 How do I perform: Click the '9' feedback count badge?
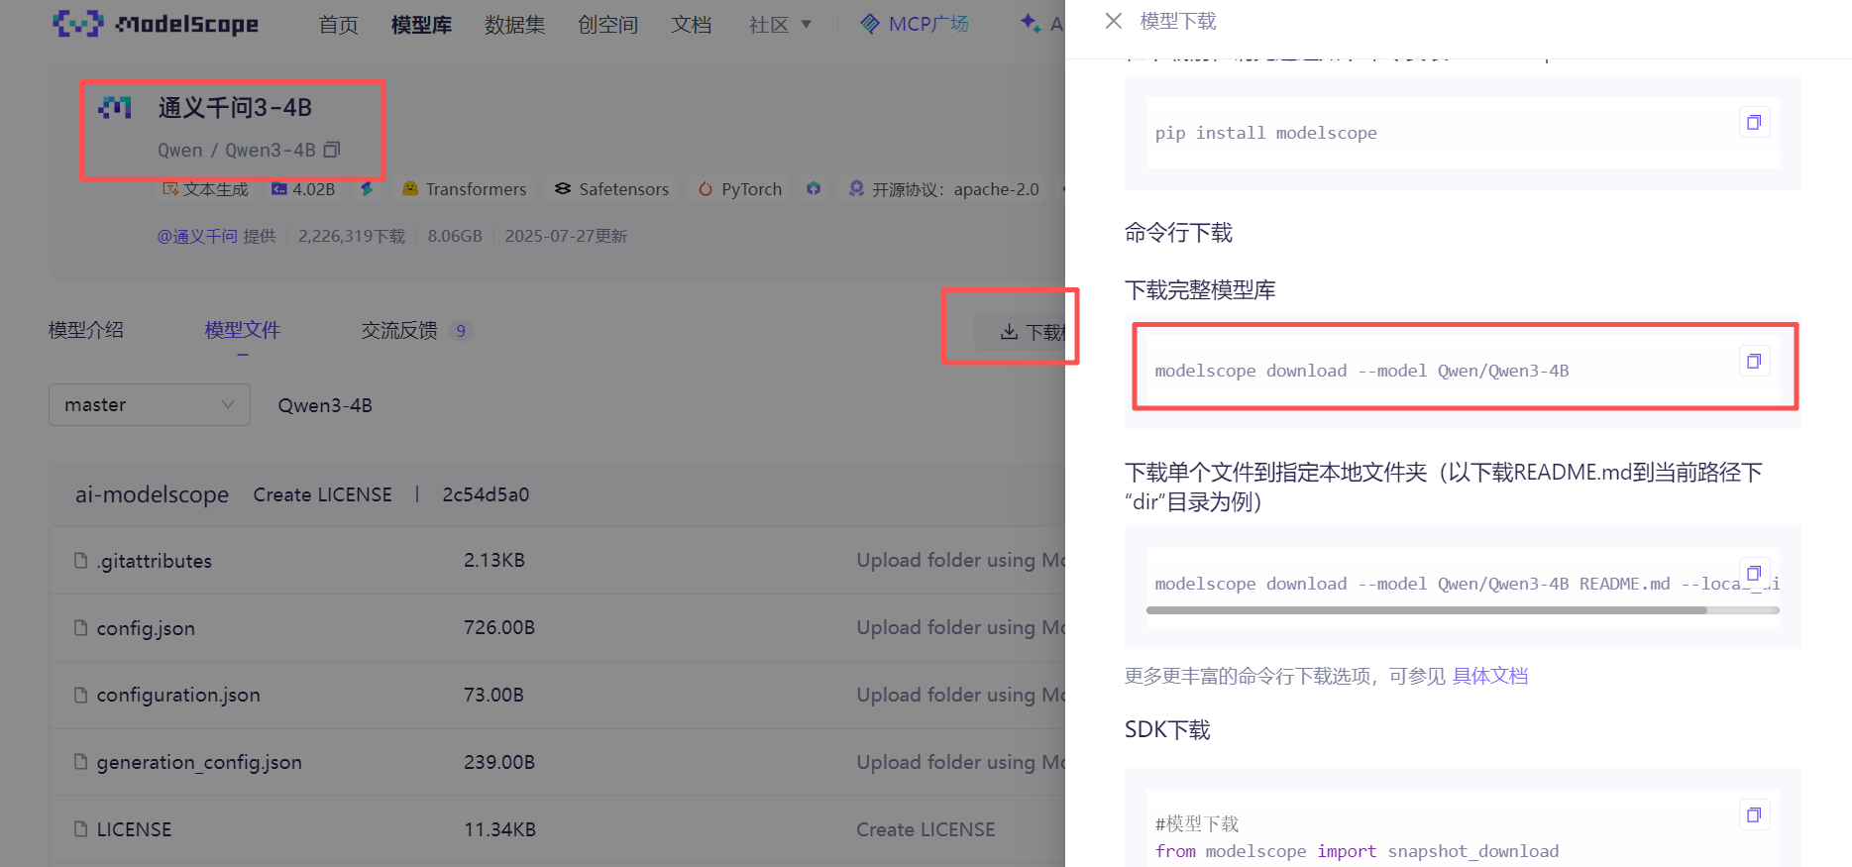point(460,331)
